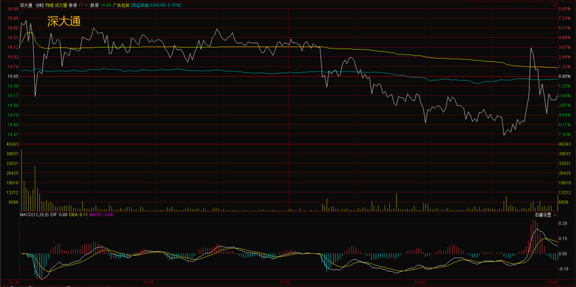Click the 涨停 limit-up price 17.11
The width and height of the screenshot is (576, 287).
coord(83,5)
